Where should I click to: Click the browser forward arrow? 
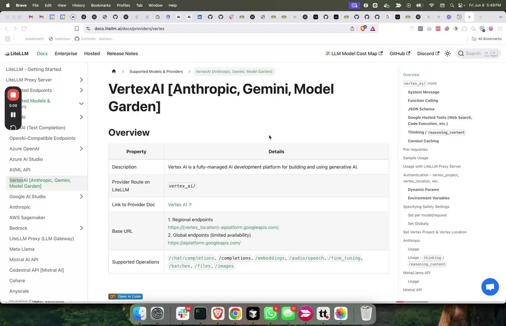[x=15, y=28]
